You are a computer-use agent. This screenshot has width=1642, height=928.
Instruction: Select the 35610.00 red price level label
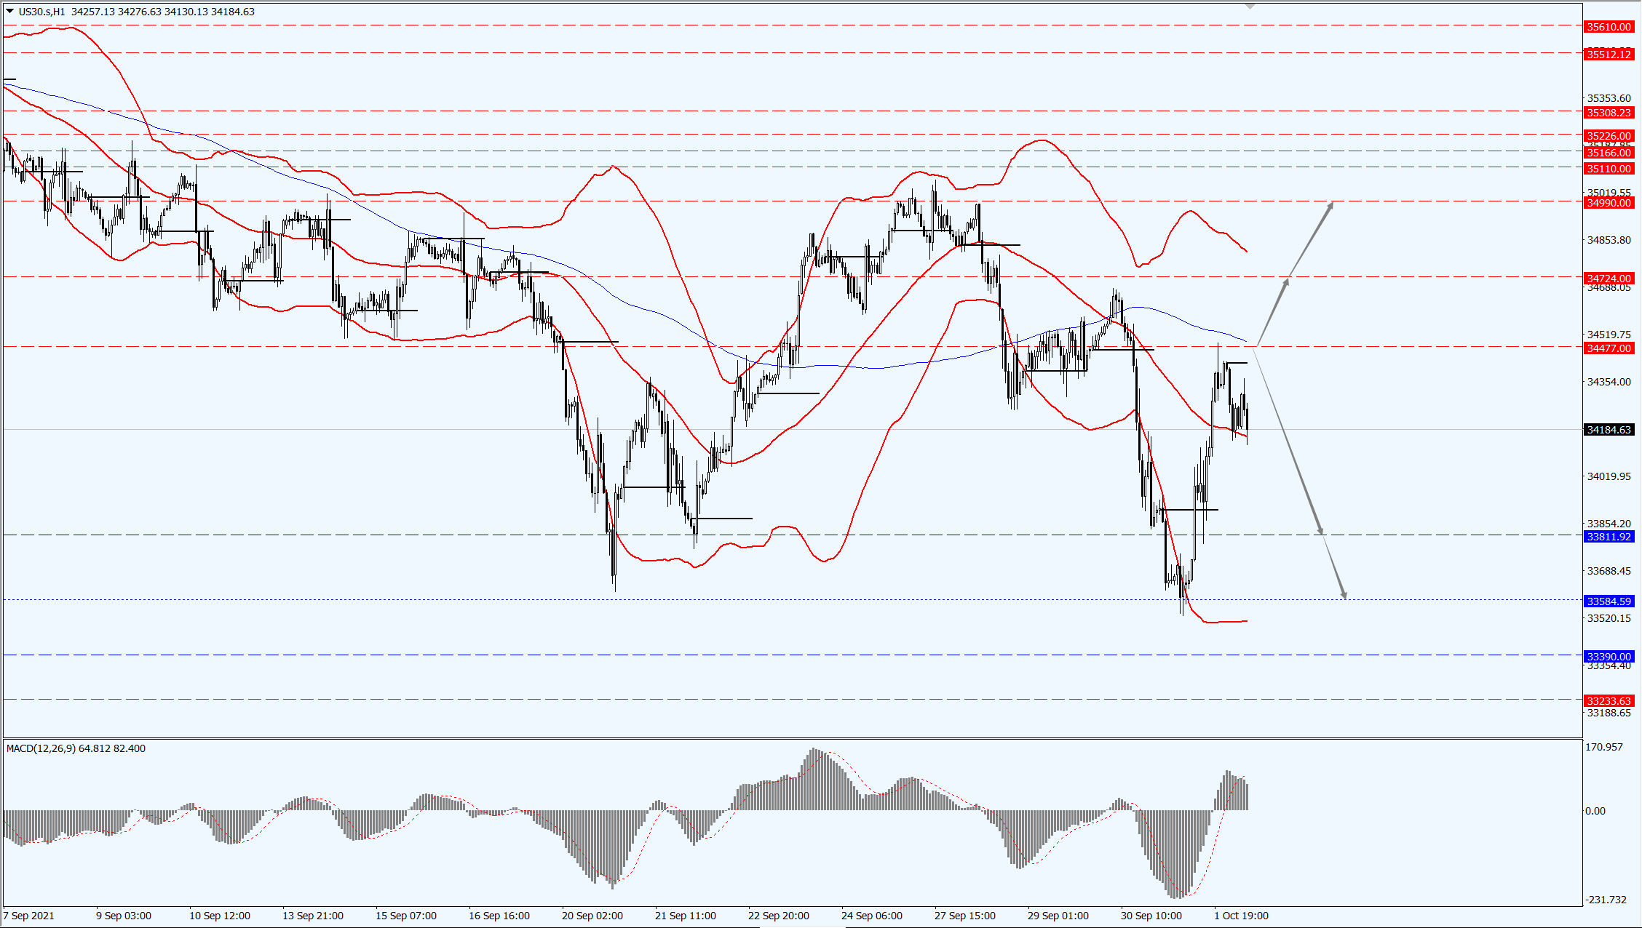1609,27
